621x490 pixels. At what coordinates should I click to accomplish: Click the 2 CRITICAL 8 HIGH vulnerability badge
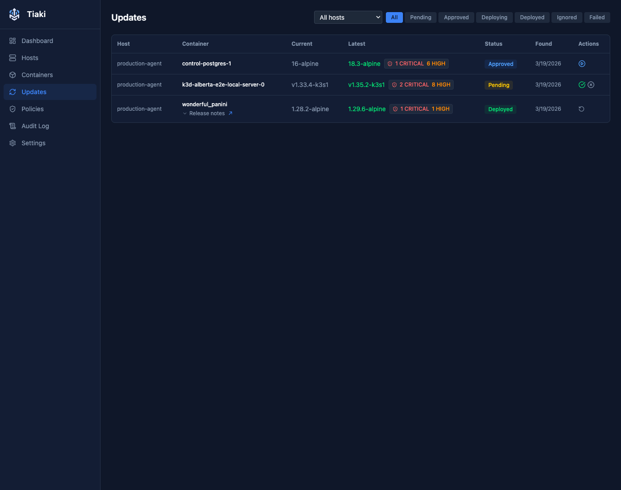[x=421, y=85]
